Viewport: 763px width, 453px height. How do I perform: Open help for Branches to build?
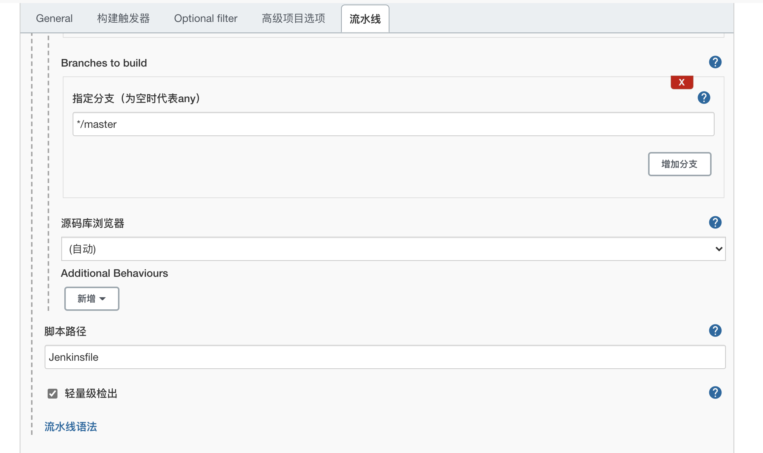[x=715, y=62]
